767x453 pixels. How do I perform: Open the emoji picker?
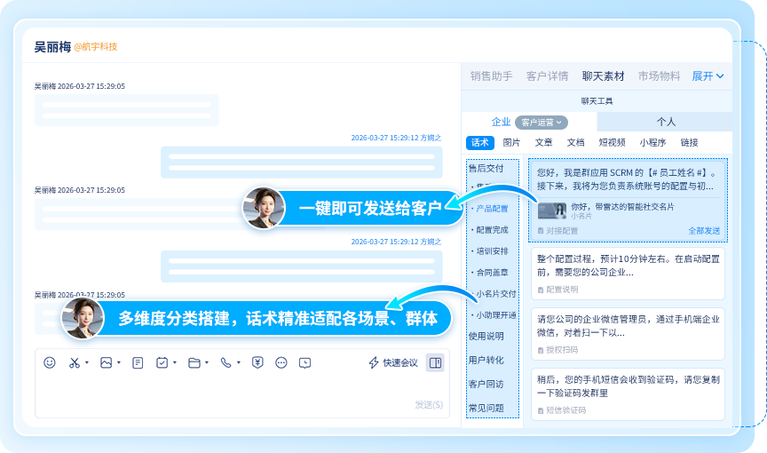(50, 362)
